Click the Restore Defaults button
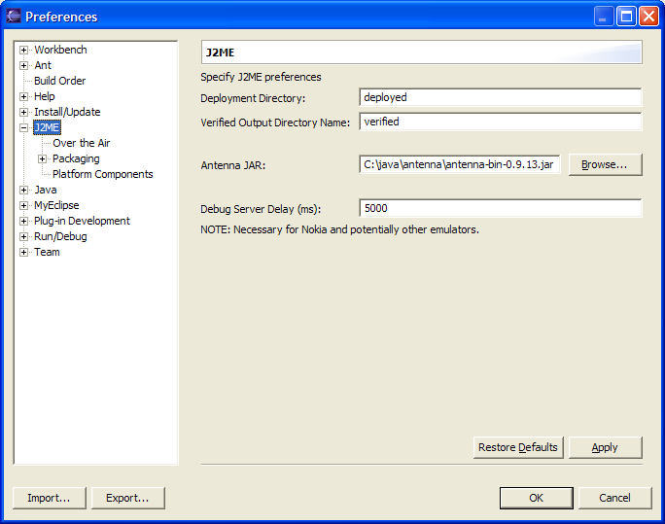 pos(518,447)
